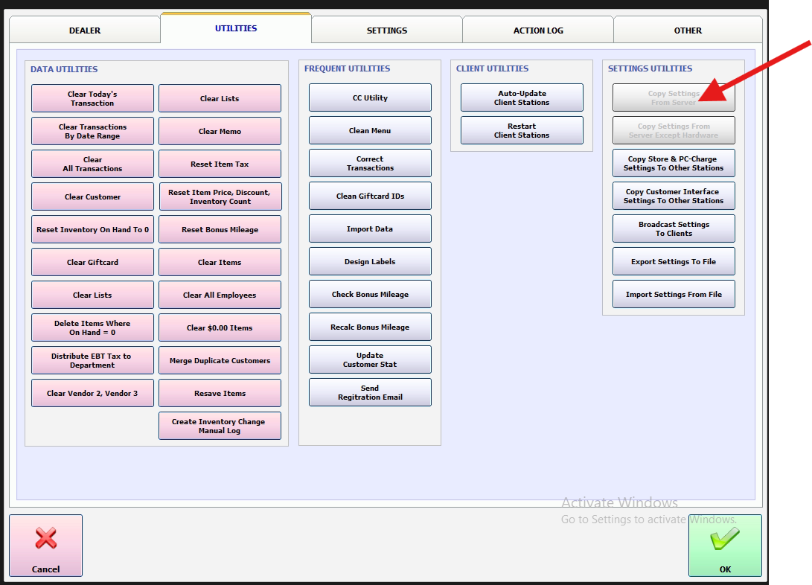
Task: Click Copy Settings From Server Except Hardware
Action: [x=674, y=130]
